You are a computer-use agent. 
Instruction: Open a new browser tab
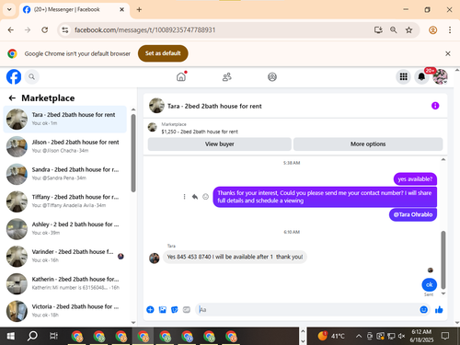(139, 9)
